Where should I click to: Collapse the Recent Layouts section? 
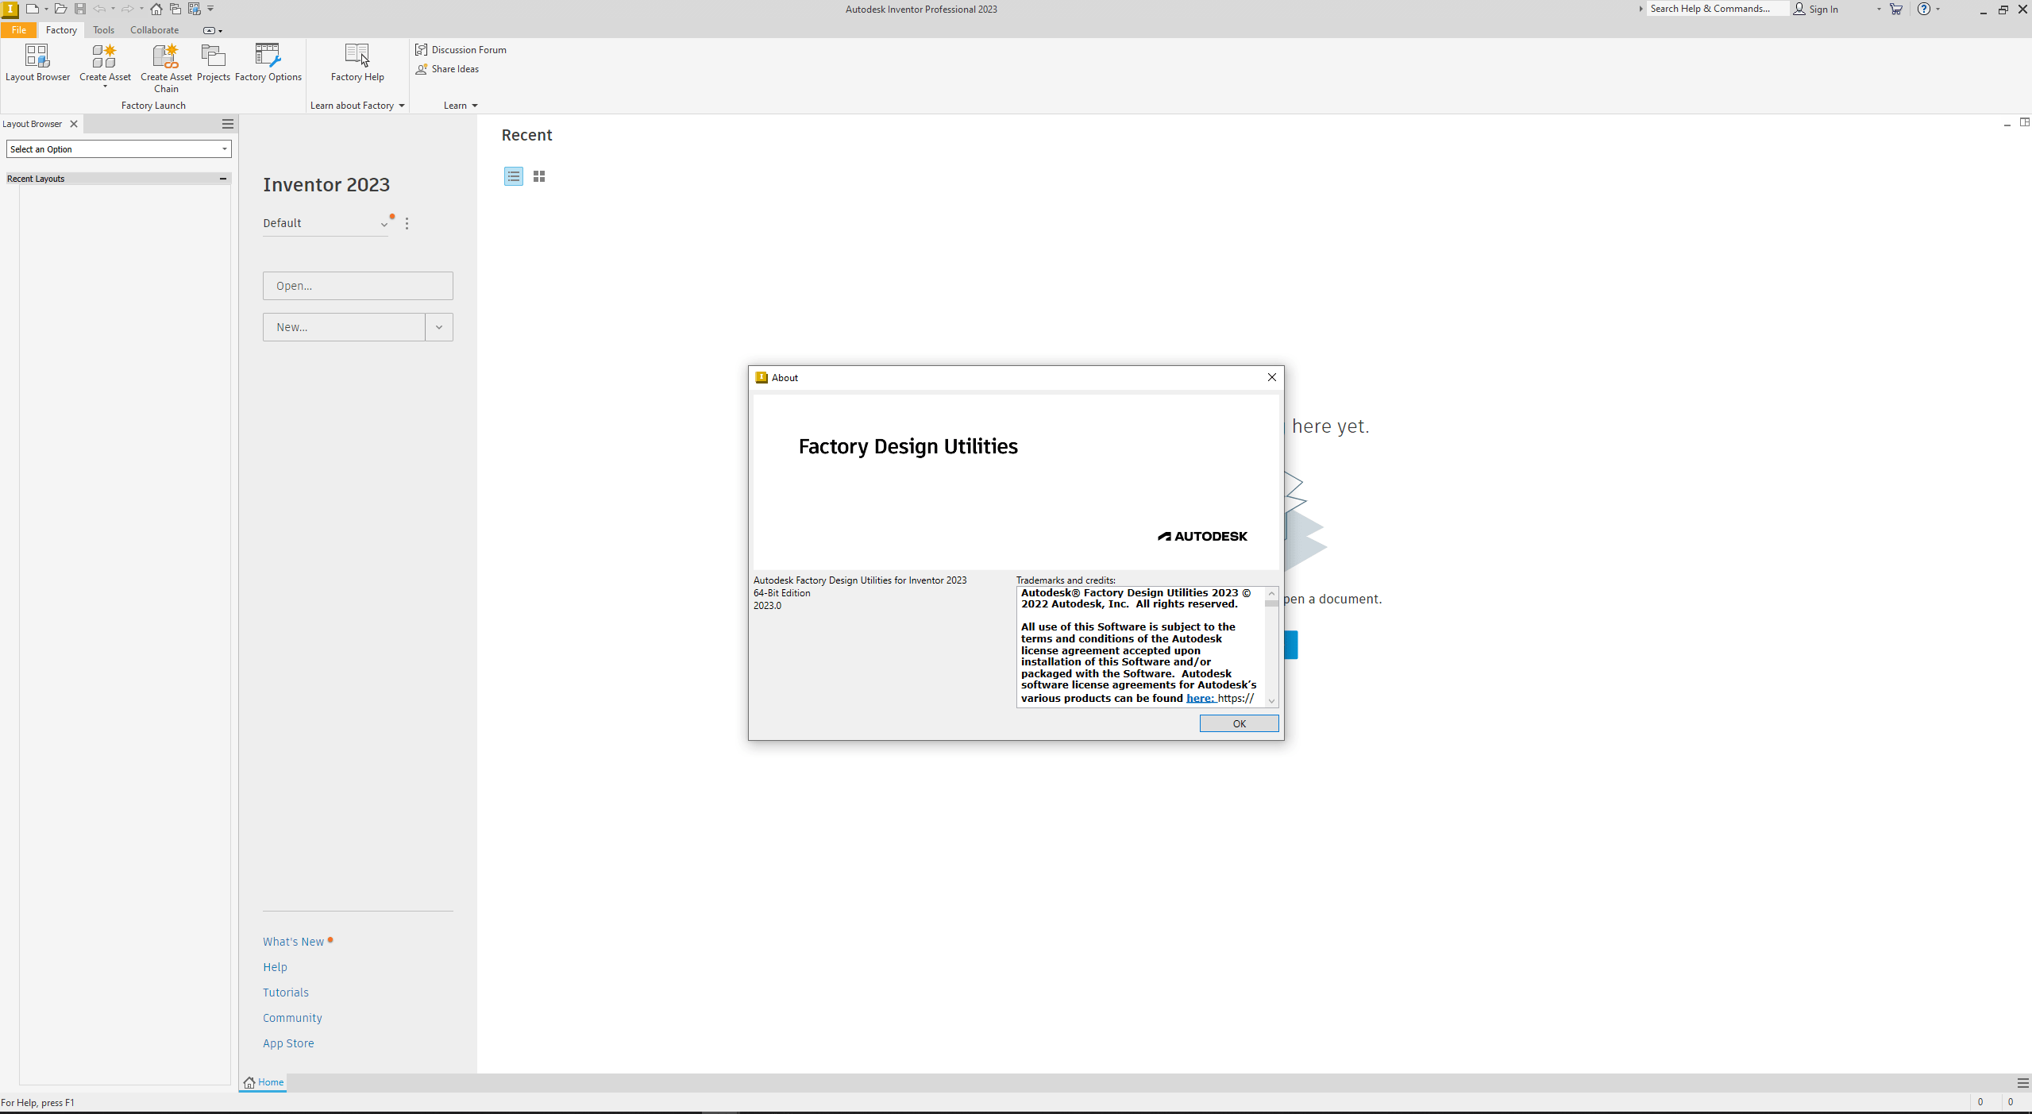click(x=222, y=177)
